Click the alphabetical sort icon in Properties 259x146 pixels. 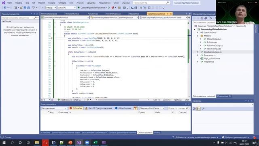click(198, 109)
